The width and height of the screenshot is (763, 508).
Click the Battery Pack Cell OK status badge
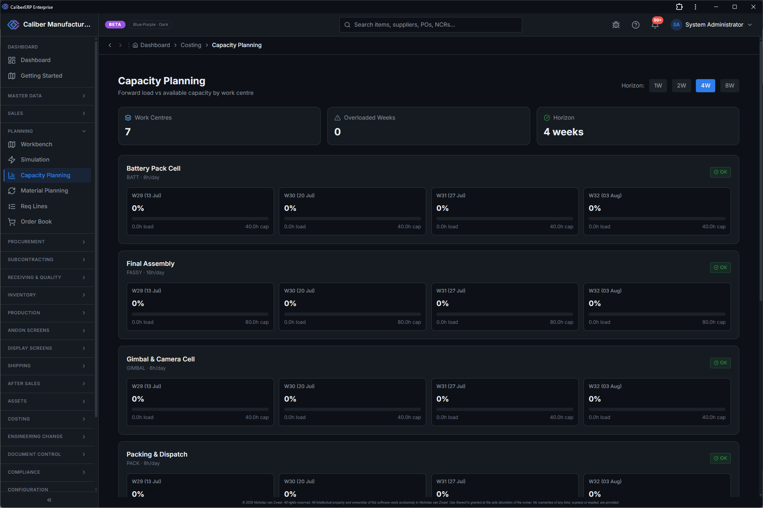pyautogui.click(x=720, y=172)
